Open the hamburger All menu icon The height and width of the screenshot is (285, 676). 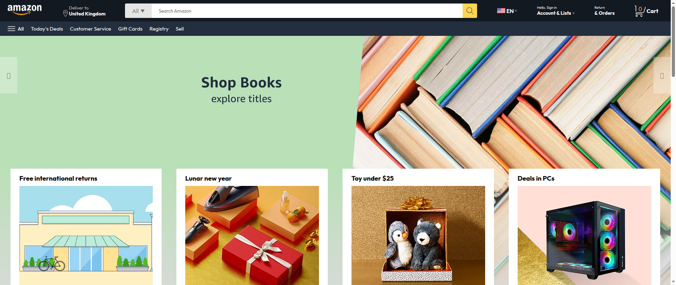tap(11, 29)
